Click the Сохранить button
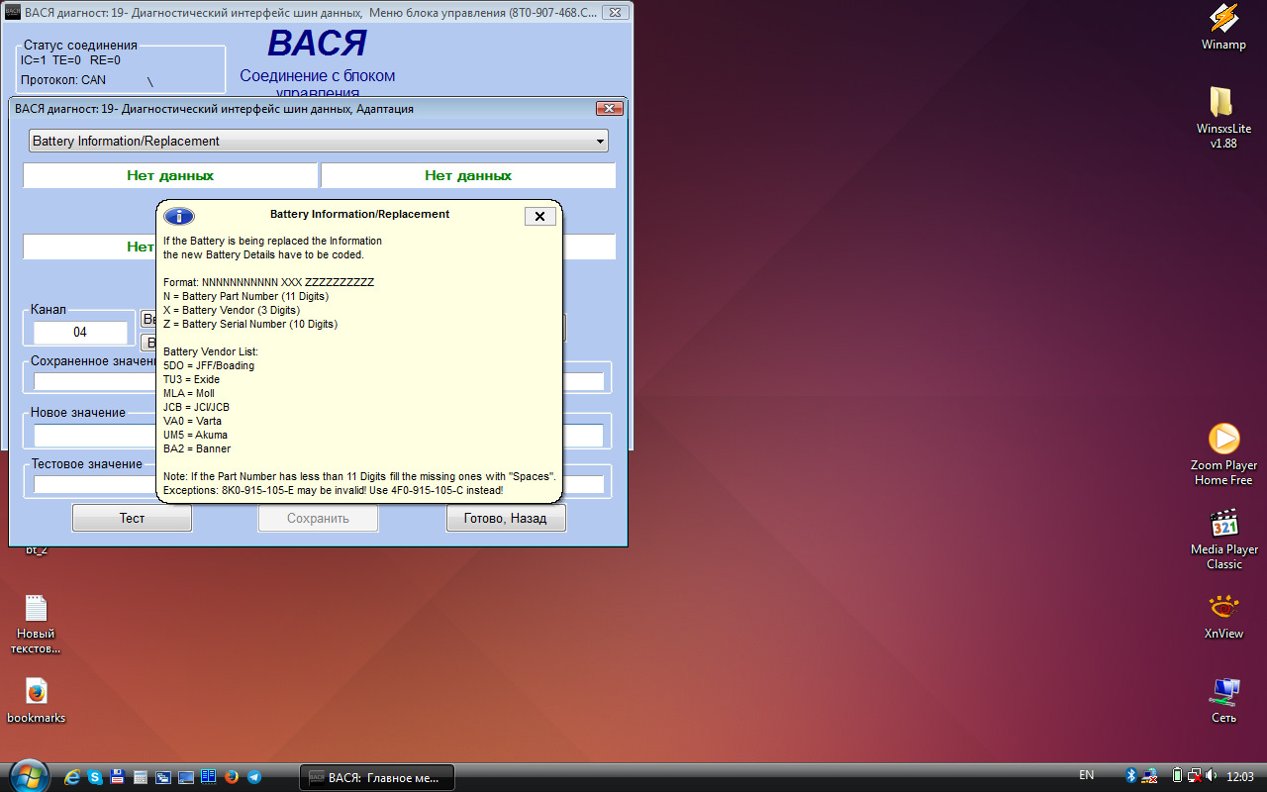The width and height of the screenshot is (1267, 792). [318, 518]
